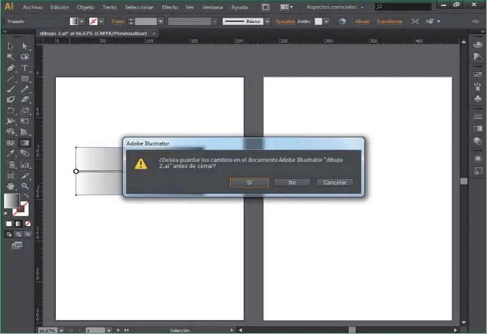Choose the Rectangle tool
The height and width of the screenshot is (334, 487).
(x=25, y=78)
